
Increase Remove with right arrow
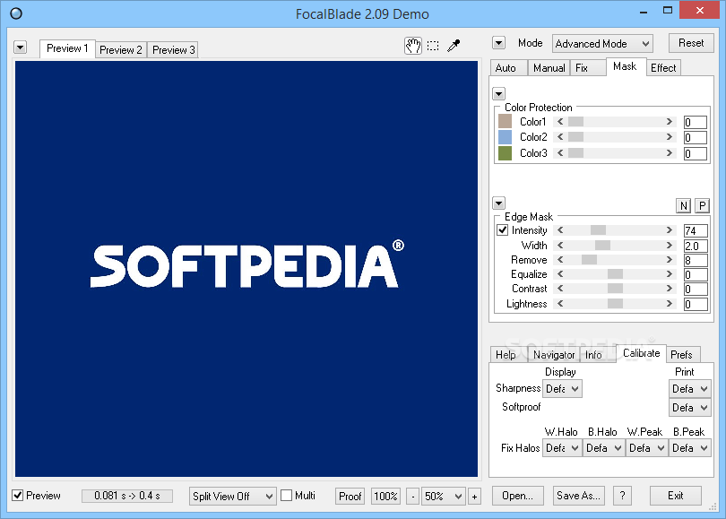pos(669,260)
